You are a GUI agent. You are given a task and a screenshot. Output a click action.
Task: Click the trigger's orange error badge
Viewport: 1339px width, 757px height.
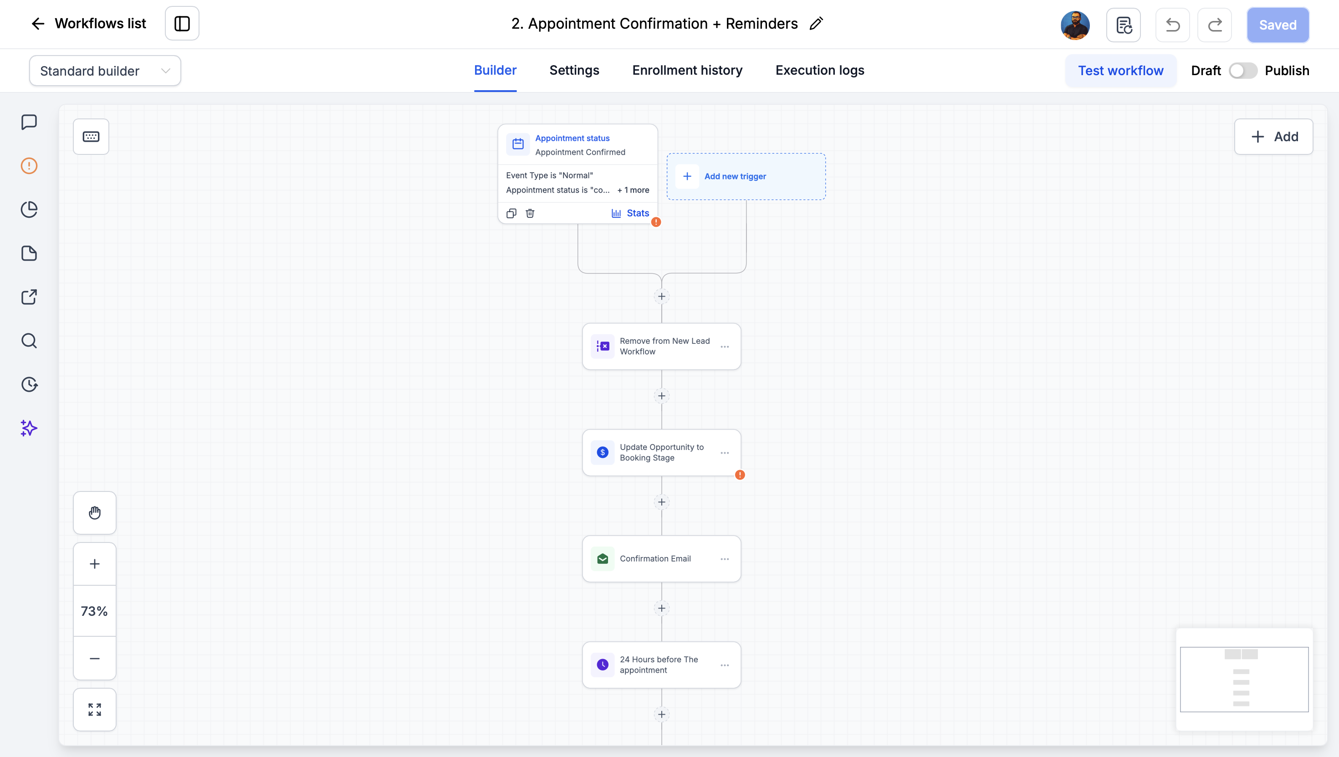656,222
